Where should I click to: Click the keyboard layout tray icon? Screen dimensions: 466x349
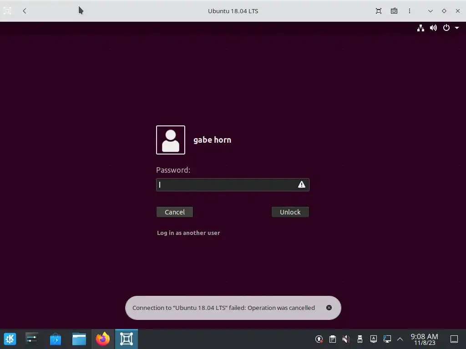pos(373,339)
